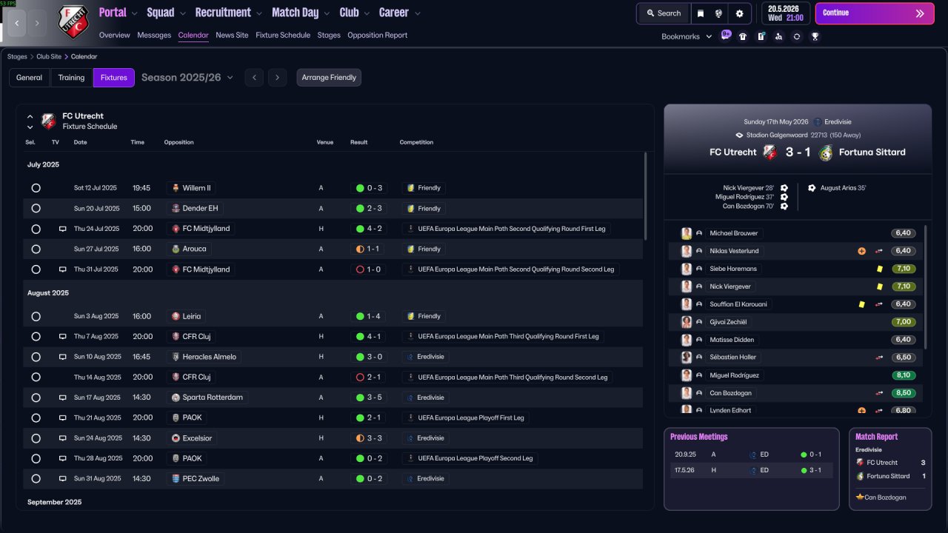Expand the Bookmarks dropdown
948x533 pixels.
click(687, 36)
